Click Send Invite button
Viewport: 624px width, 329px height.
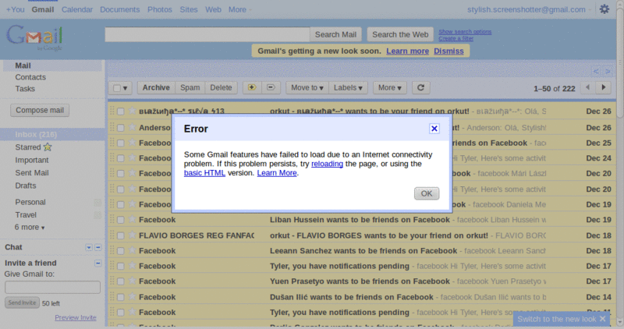click(x=23, y=302)
